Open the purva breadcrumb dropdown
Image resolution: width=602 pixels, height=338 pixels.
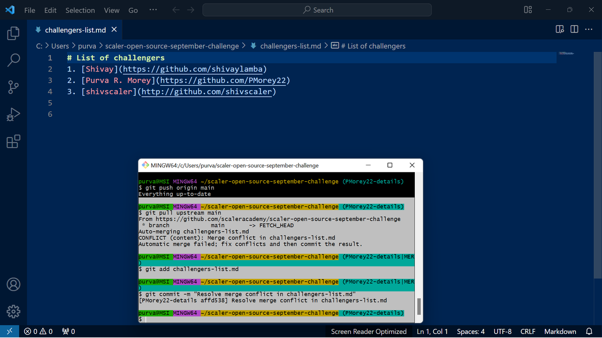pos(87,46)
